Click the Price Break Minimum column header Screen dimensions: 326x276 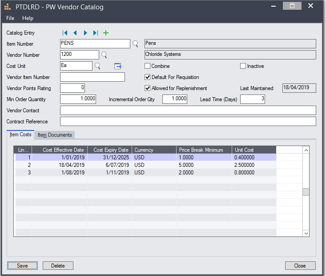click(205, 150)
